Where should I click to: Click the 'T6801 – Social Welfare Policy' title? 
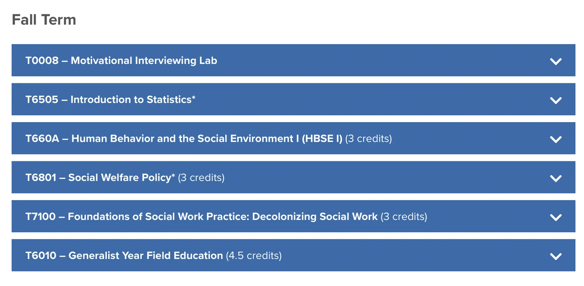98,177
